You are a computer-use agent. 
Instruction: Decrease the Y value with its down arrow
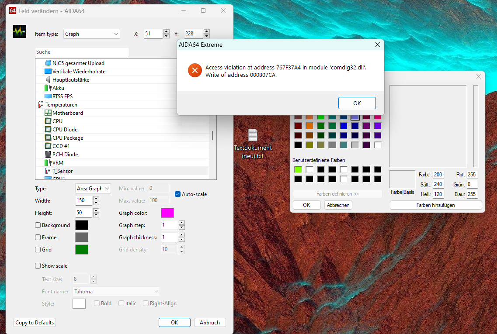(x=207, y=36)
